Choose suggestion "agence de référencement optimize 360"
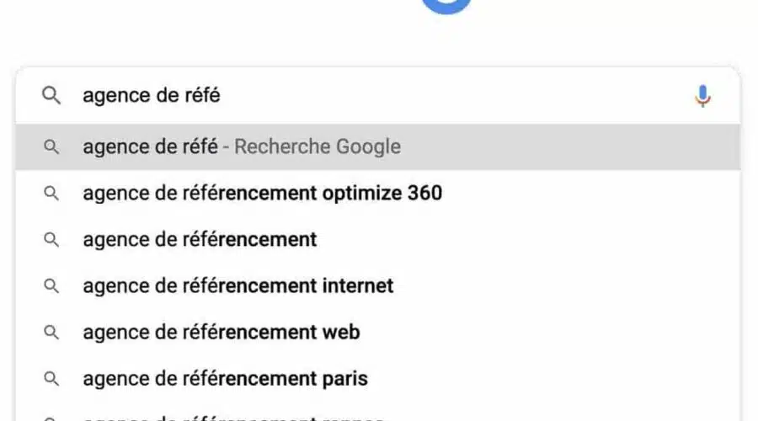Screen dimensions: 758x421 [x=262, y=194]
